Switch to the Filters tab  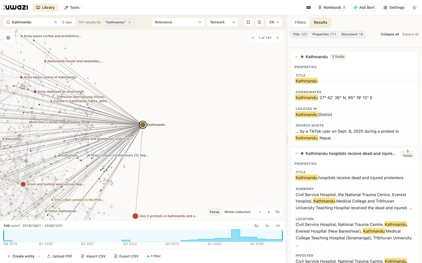click(300, 23)
